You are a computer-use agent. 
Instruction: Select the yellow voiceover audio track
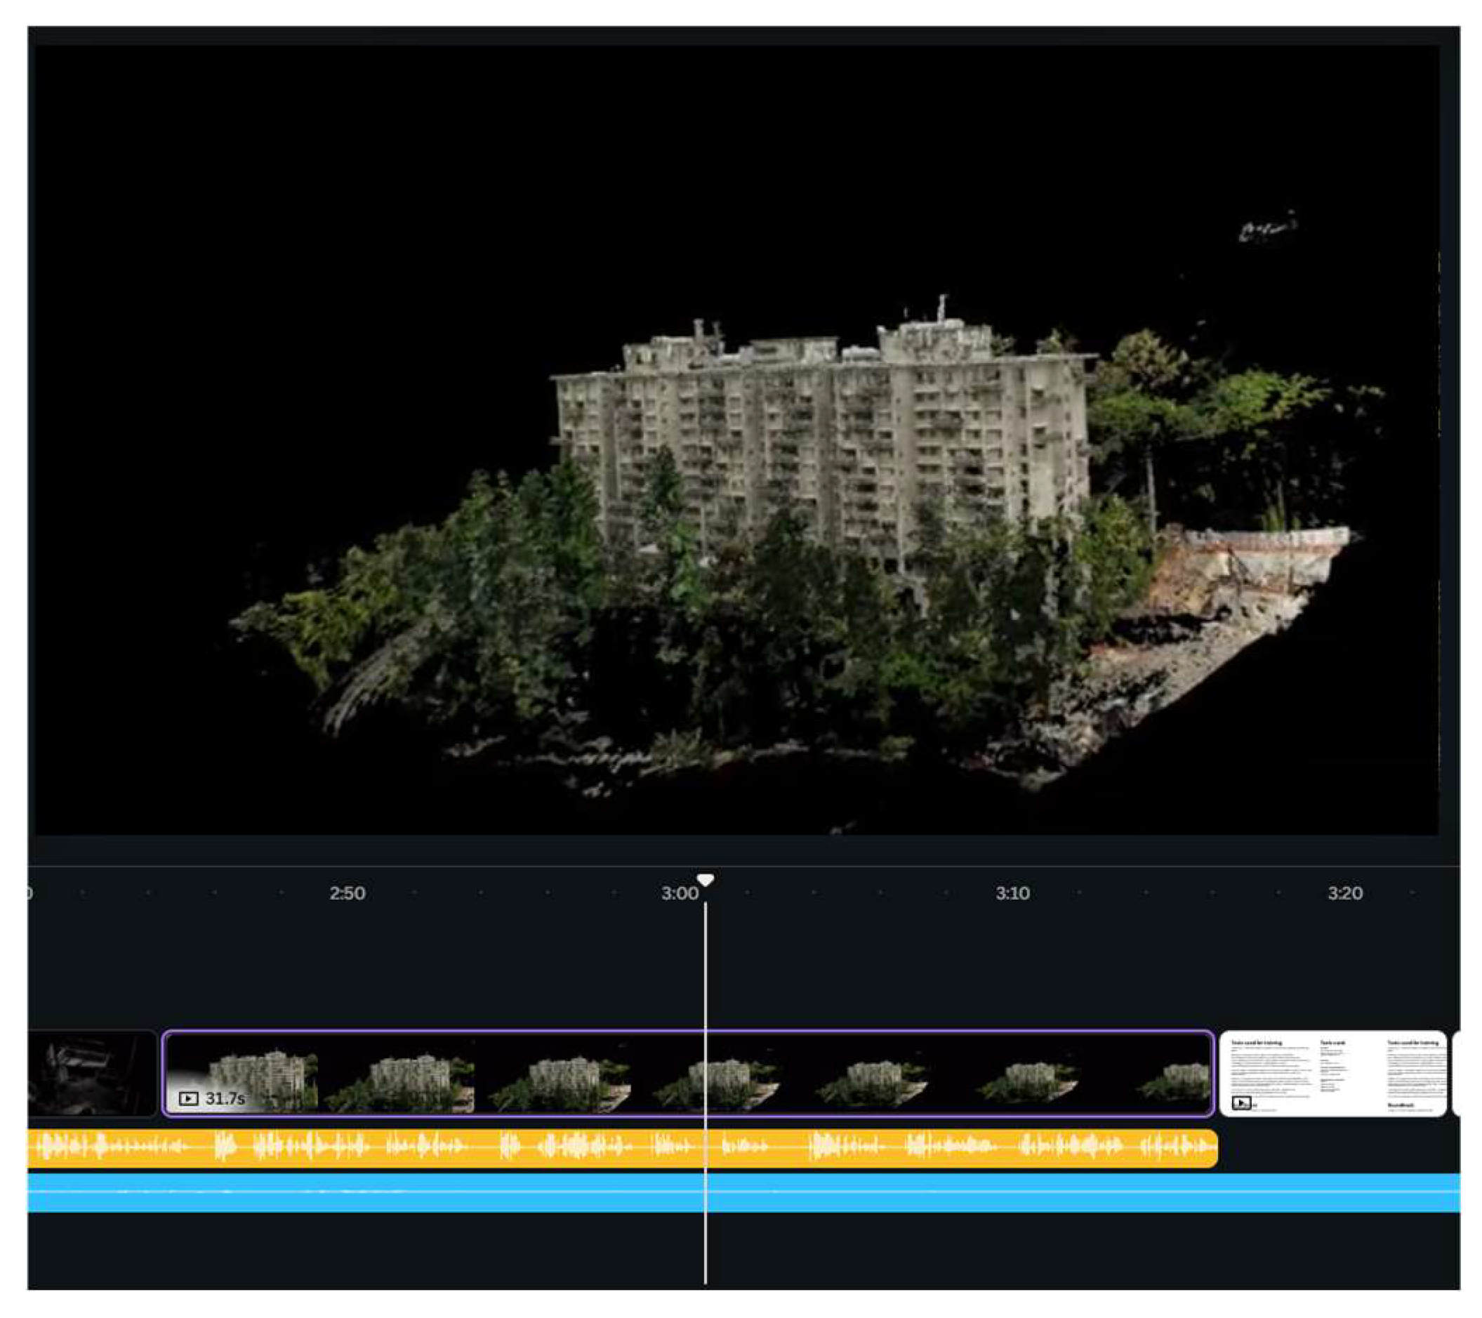click(435, 1147)
